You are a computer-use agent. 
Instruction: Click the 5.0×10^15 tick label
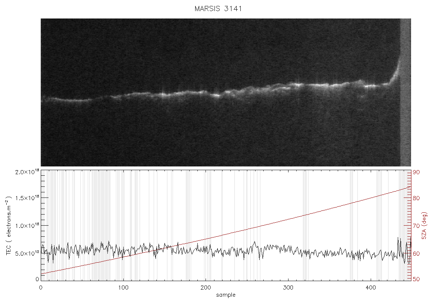tap(27, 253)
